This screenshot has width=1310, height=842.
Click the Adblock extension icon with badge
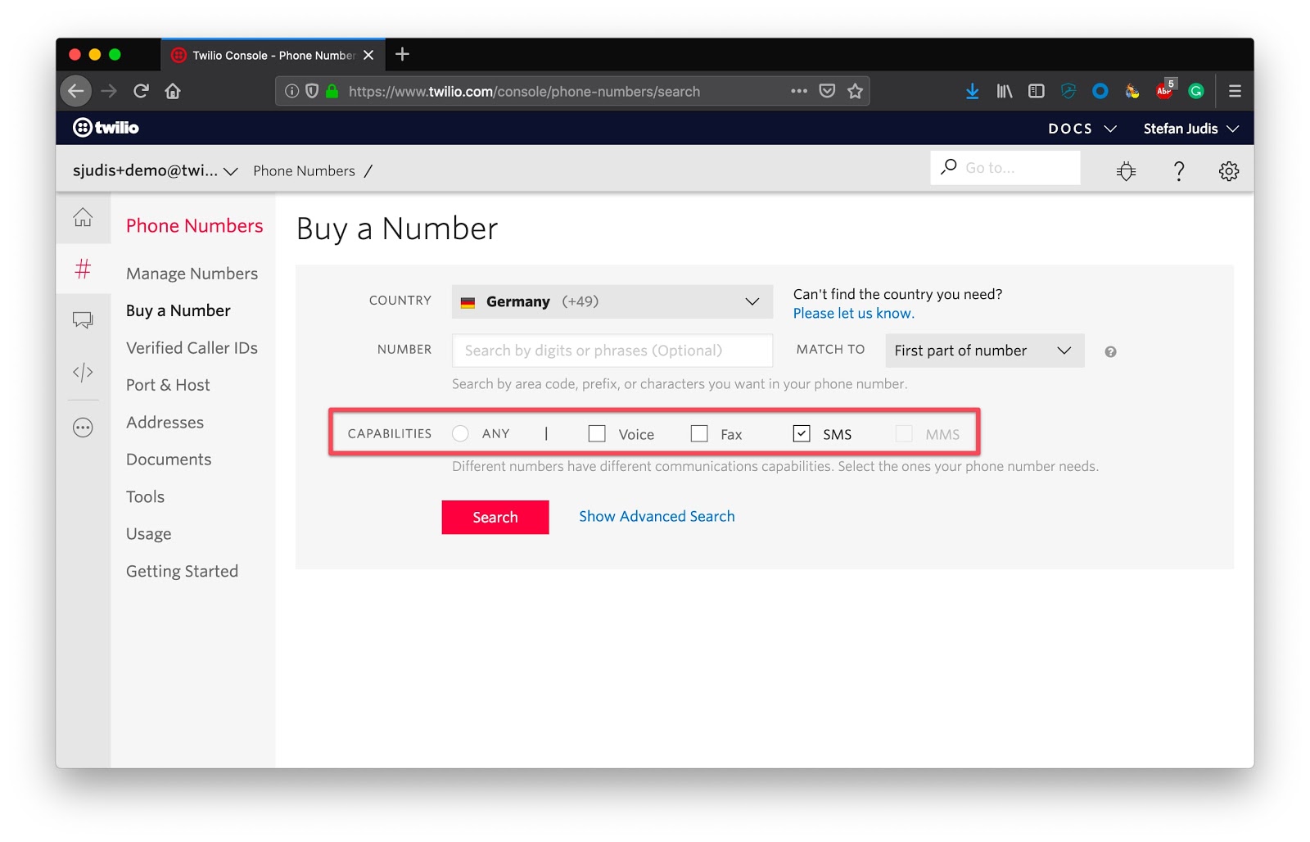click(1165, 90)
